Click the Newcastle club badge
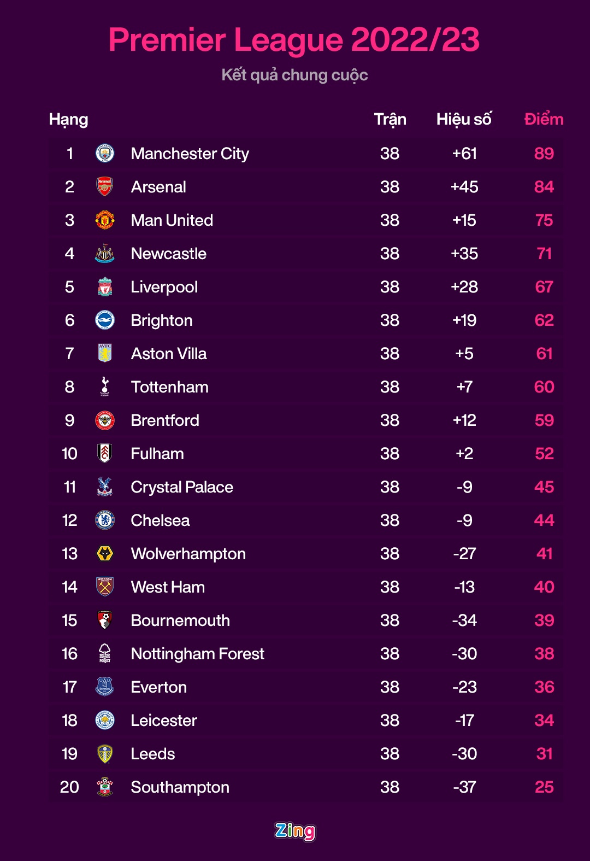The width and height of the screenshot is (590, 861). (x=105, y=254)
